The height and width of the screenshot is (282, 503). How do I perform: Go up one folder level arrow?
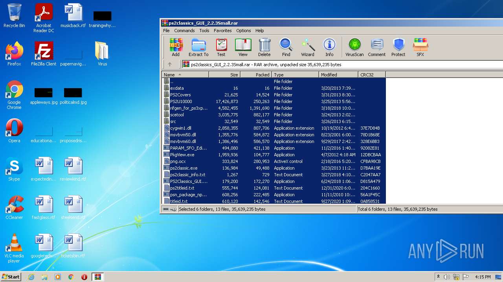pos(170,65)
